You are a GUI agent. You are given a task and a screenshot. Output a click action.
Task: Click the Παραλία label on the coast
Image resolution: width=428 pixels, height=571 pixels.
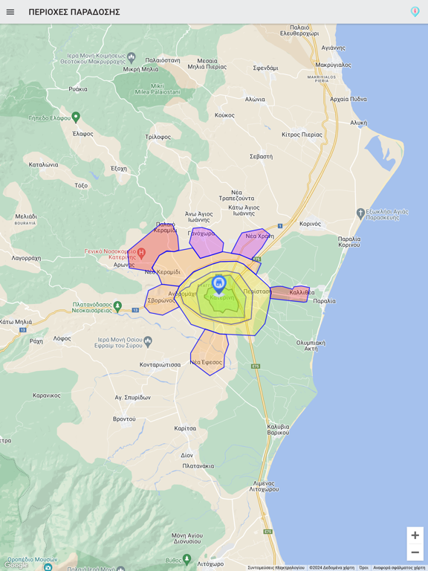click(324, 302)
